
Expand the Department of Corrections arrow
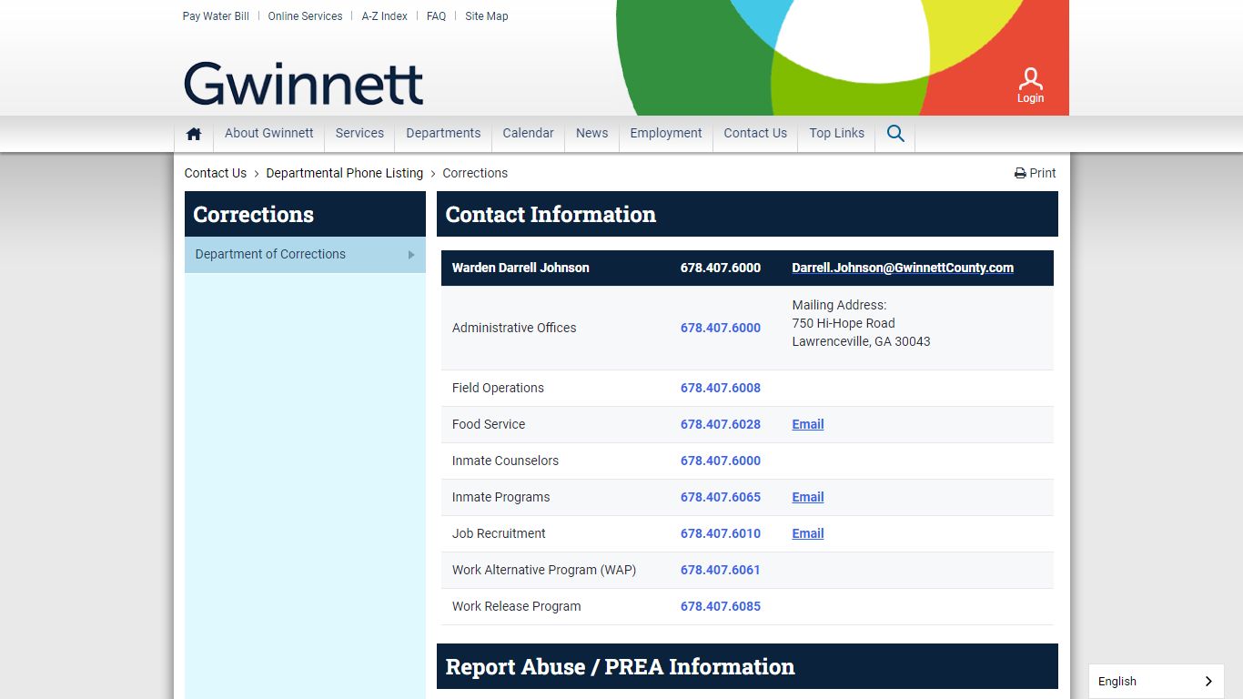point(411,255)
